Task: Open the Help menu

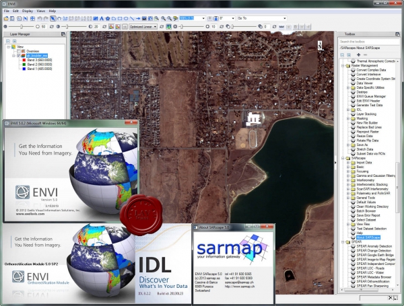Action: coord(53,11)
